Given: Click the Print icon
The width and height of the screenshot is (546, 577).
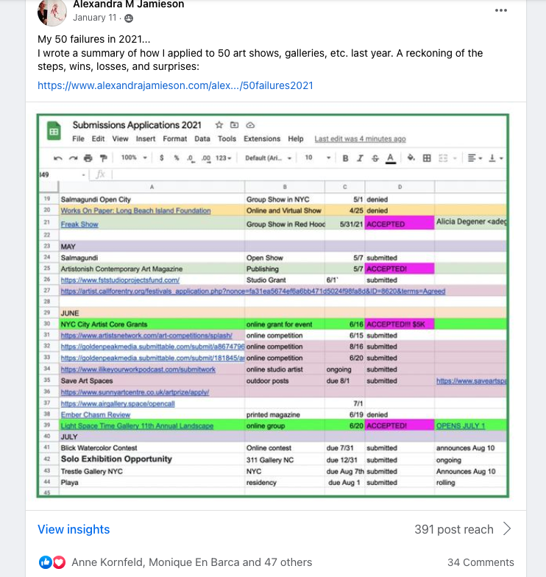Looking at the screenshot, I should pos(88,158).
